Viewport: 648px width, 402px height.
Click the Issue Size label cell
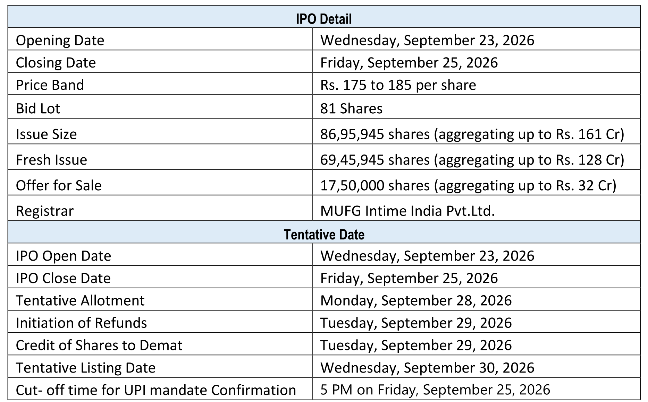[x=160, y=131]
